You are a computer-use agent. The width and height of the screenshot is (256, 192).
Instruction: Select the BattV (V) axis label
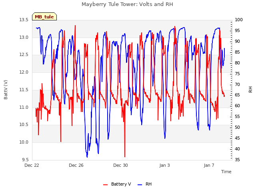click(6, 90)
